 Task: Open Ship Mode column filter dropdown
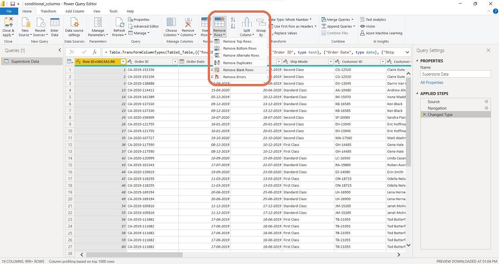(331, 62)
